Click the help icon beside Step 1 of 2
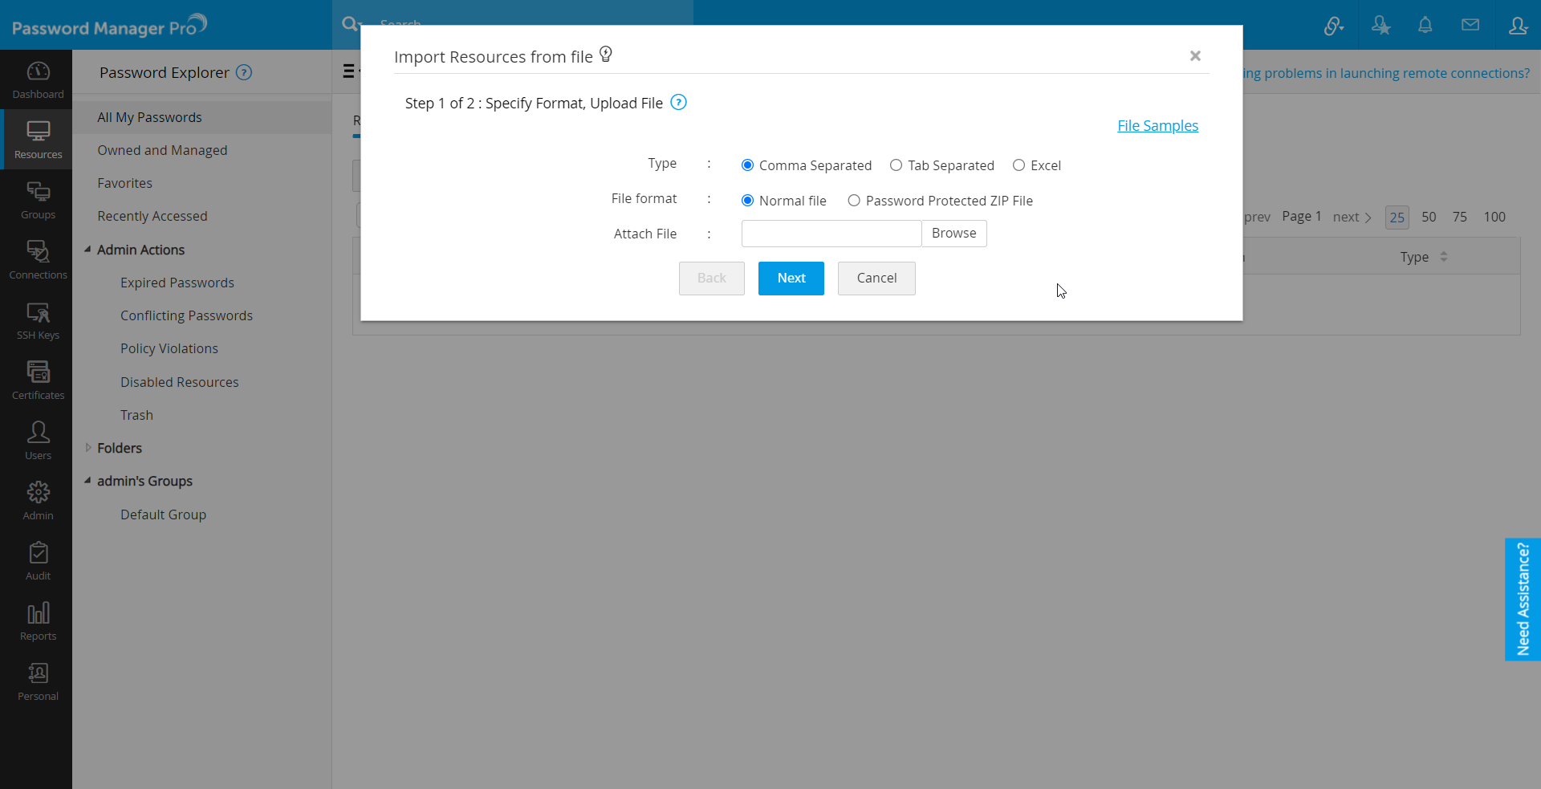Viewport: 1541px width, 789px height. [678, 103]
